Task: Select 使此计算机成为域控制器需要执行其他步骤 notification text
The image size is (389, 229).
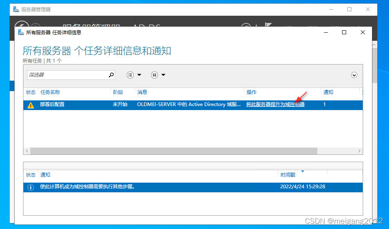Action: pos(87,187)
